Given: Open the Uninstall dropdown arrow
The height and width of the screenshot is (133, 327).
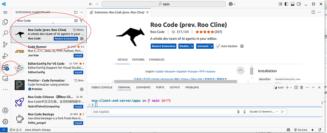Looking at the screenshot, I should [212, 46].
